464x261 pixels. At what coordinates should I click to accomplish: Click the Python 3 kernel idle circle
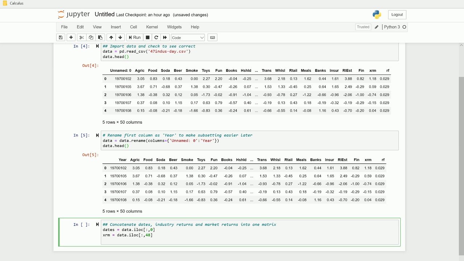[405, 27]
